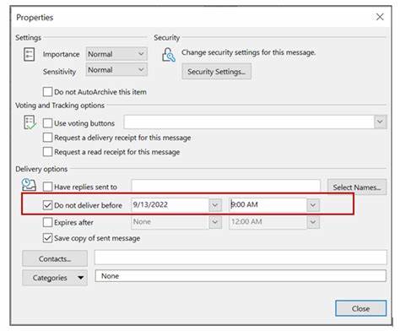The image size is (400, 331).
Task: Open the Categories dropdown button
Action: pyautogui.click(x=55, y=278)
